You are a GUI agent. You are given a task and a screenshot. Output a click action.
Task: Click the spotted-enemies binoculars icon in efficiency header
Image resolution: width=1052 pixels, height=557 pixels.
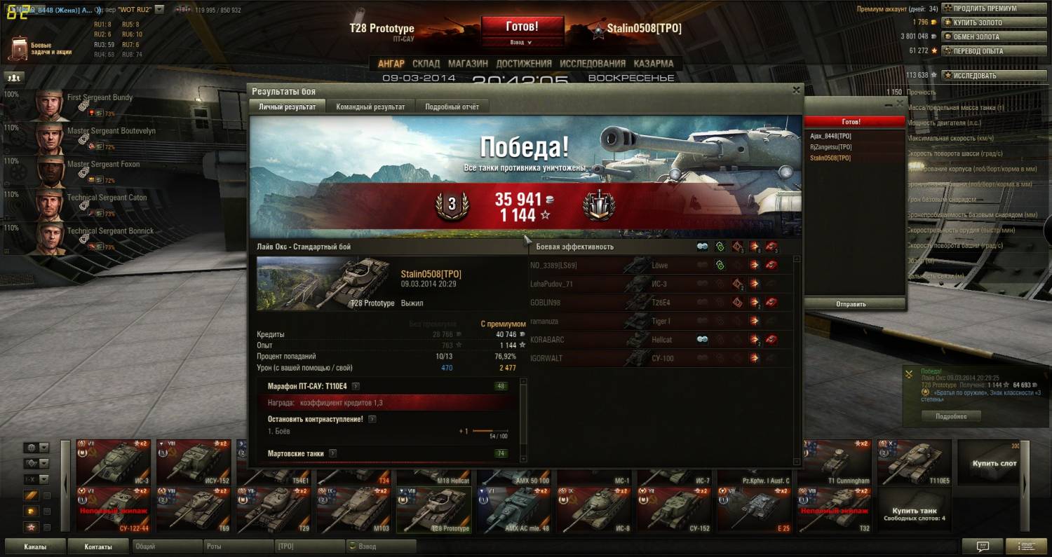click(702, 247)
